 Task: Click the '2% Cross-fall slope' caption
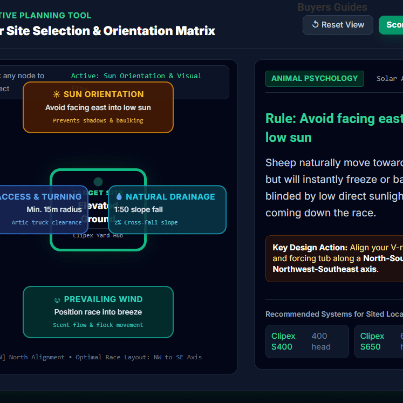[x=146, y=223]
